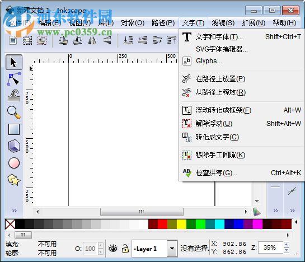Click deselect toolbar icon
This screenshot has height=262, width=305.
pos(42,41)
